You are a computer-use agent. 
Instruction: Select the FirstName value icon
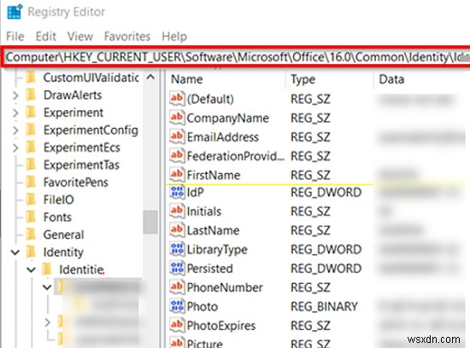pos(177,175)
